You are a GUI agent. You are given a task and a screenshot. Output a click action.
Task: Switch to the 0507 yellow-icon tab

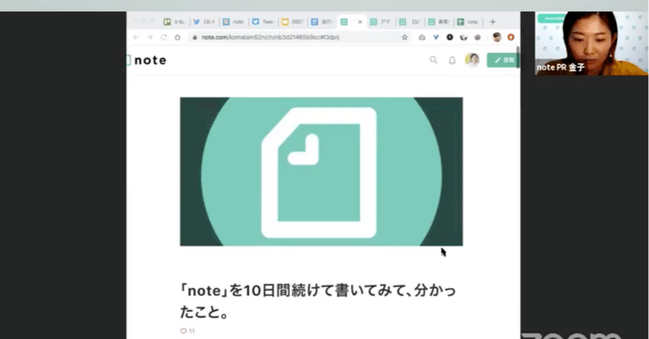tap(292, 22)
